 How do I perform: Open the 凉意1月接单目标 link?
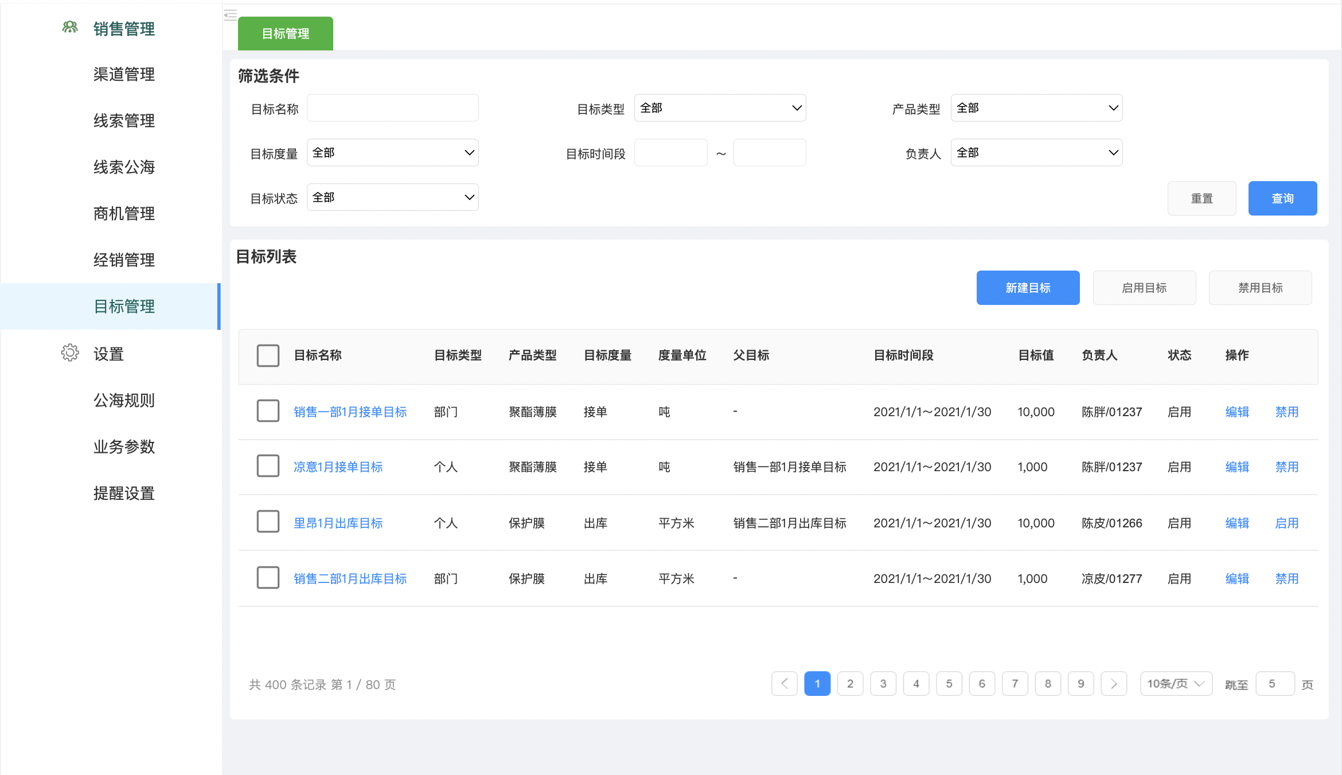click(338, 467)
